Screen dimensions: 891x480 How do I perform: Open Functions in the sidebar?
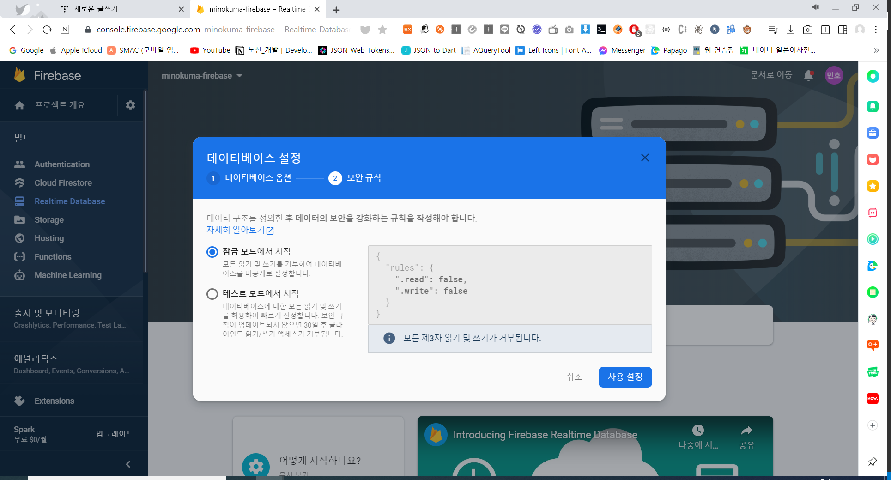pos(53,257)
